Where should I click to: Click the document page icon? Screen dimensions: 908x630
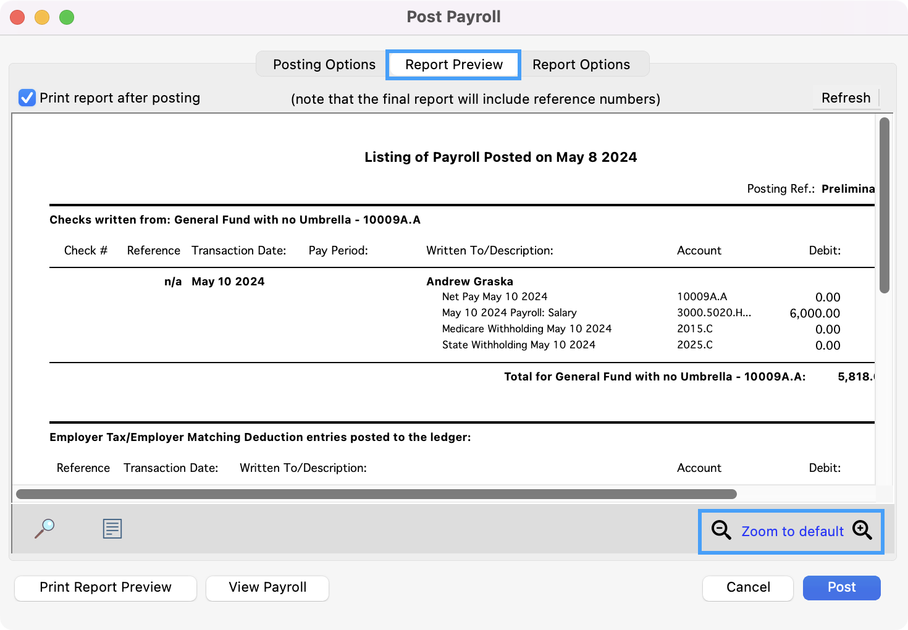pyautogui.click(x=112, y=529)
